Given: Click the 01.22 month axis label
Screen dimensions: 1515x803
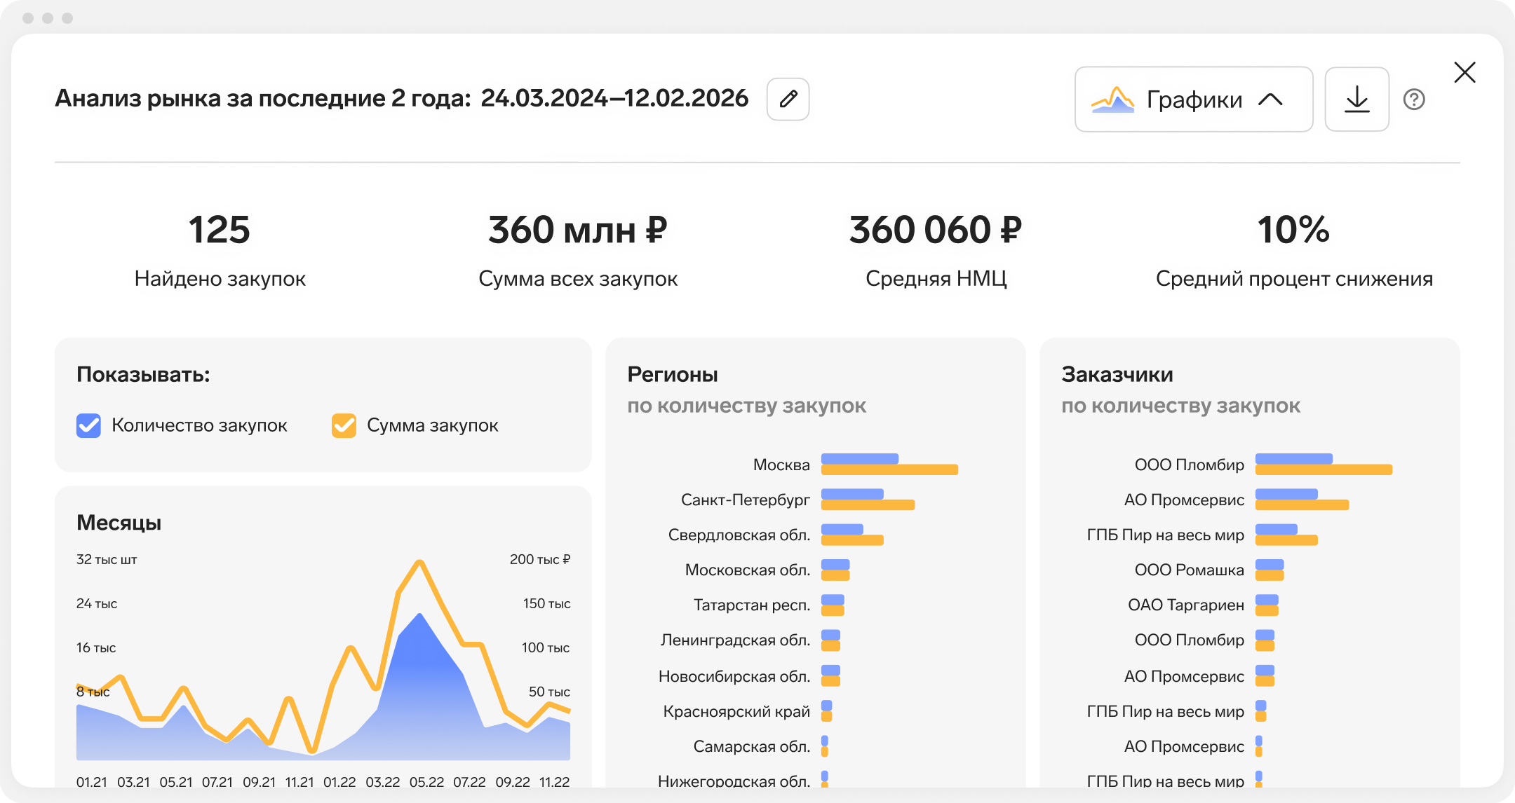Looking at the screenshot, I should pos(339,781).
